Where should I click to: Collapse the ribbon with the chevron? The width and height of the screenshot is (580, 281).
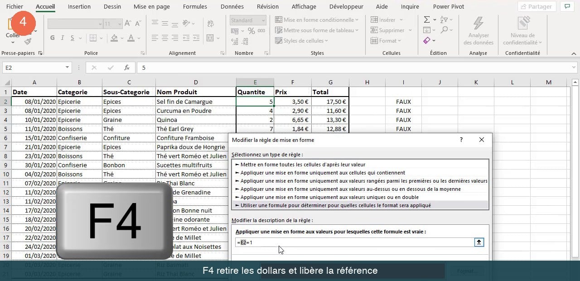[573, 53]
